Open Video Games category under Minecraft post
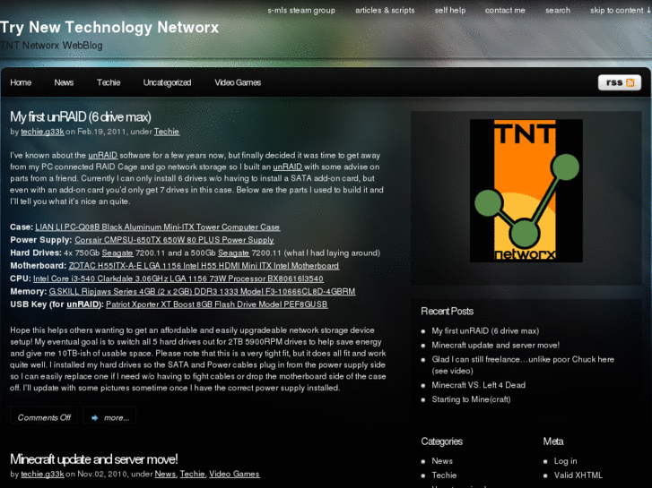The image size is (652, 488). [234, 475]
